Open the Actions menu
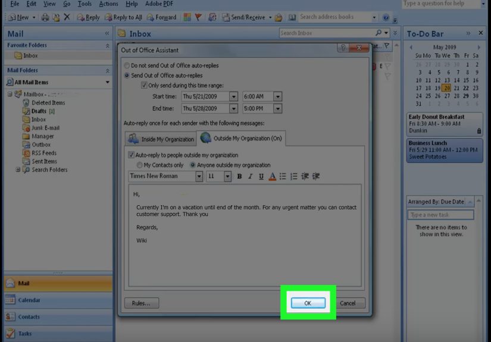491x342 pixels. (x=108, y=4)
